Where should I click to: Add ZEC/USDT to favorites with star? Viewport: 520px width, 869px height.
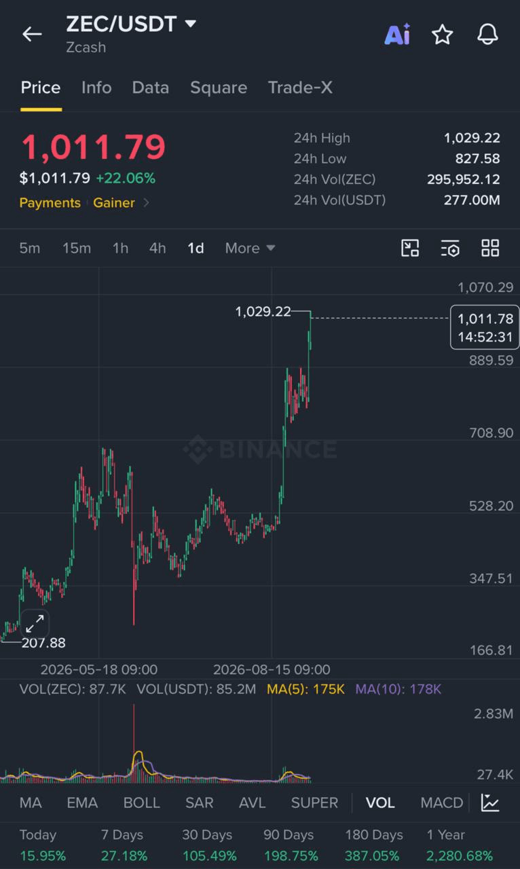click(443, 34)
